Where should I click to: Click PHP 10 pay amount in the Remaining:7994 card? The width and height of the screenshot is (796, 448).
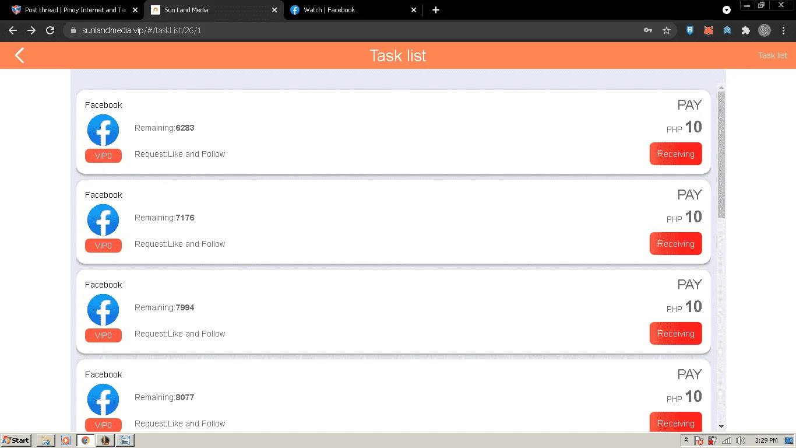tap(684, 307)
